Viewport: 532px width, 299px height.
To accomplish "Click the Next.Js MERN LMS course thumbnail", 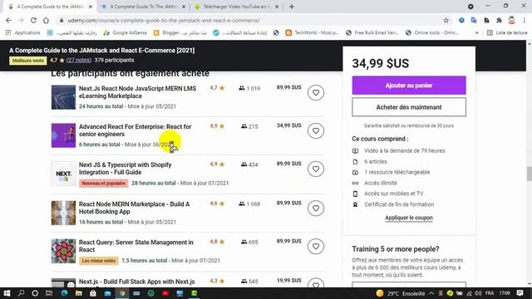I will pos(63,97).
